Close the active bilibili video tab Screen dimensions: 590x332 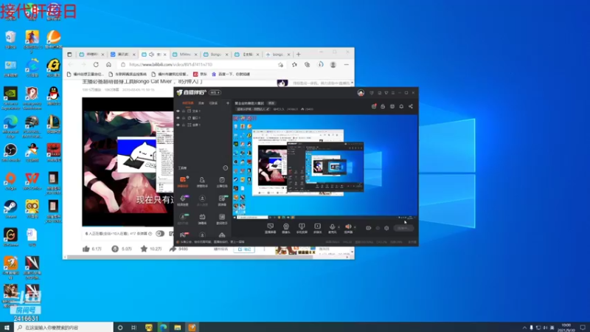point(164,55)
